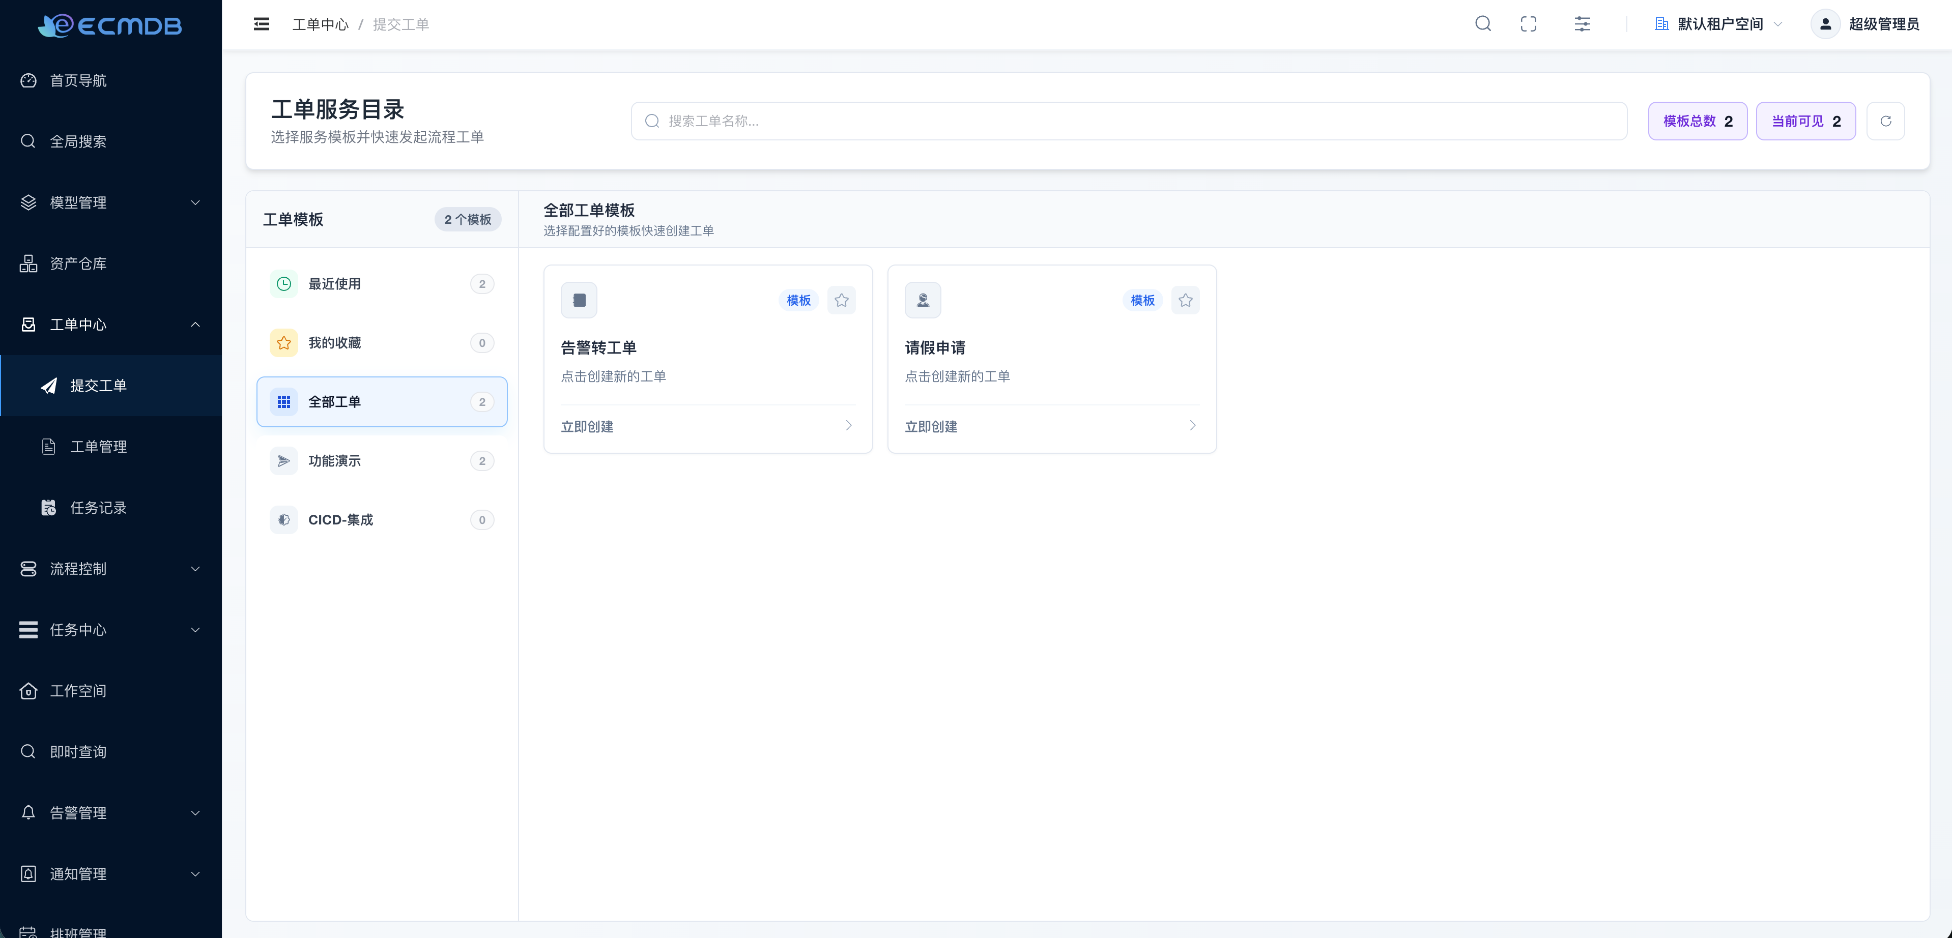Image resolution: width=1952 pixels, height=938 pixels.
Task: Click the 功能演示 paper plane icon
Action: pos(283,461)
